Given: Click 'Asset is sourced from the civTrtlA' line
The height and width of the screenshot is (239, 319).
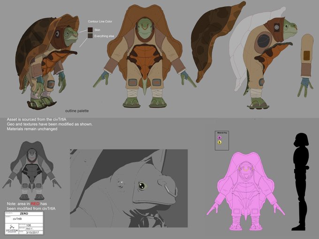Looking at the screenshot, I should pos(37,119).
